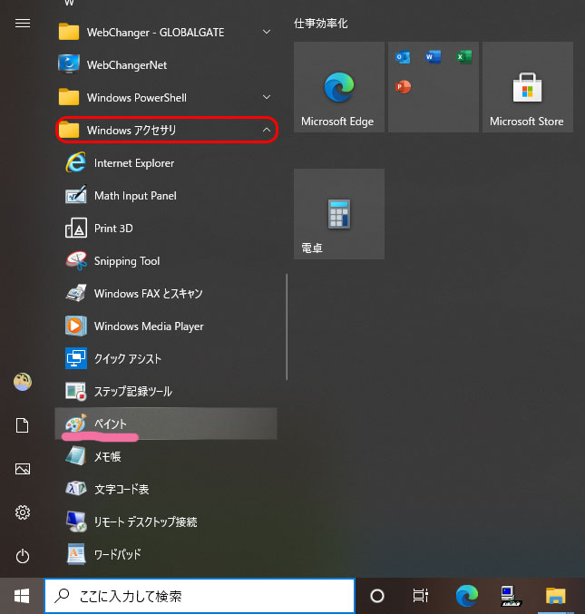Expand the hamburger menu at top left
Image resolution: width=585 pixels, height=614 pixels.
23,24
